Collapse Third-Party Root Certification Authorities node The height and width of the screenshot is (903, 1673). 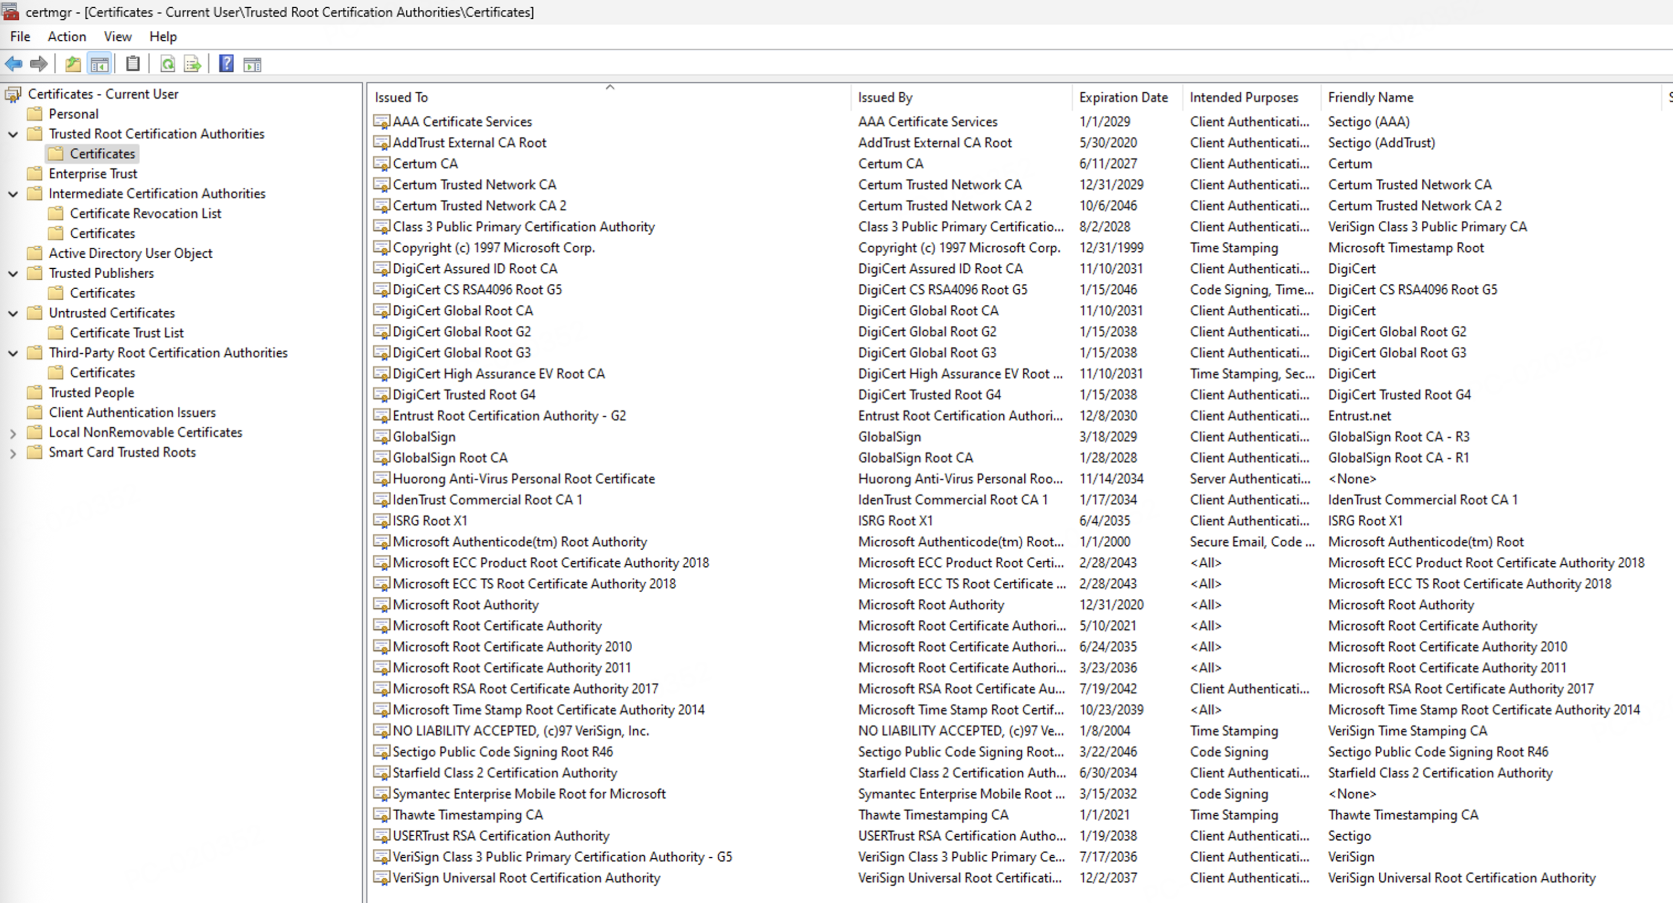[13, 353]
